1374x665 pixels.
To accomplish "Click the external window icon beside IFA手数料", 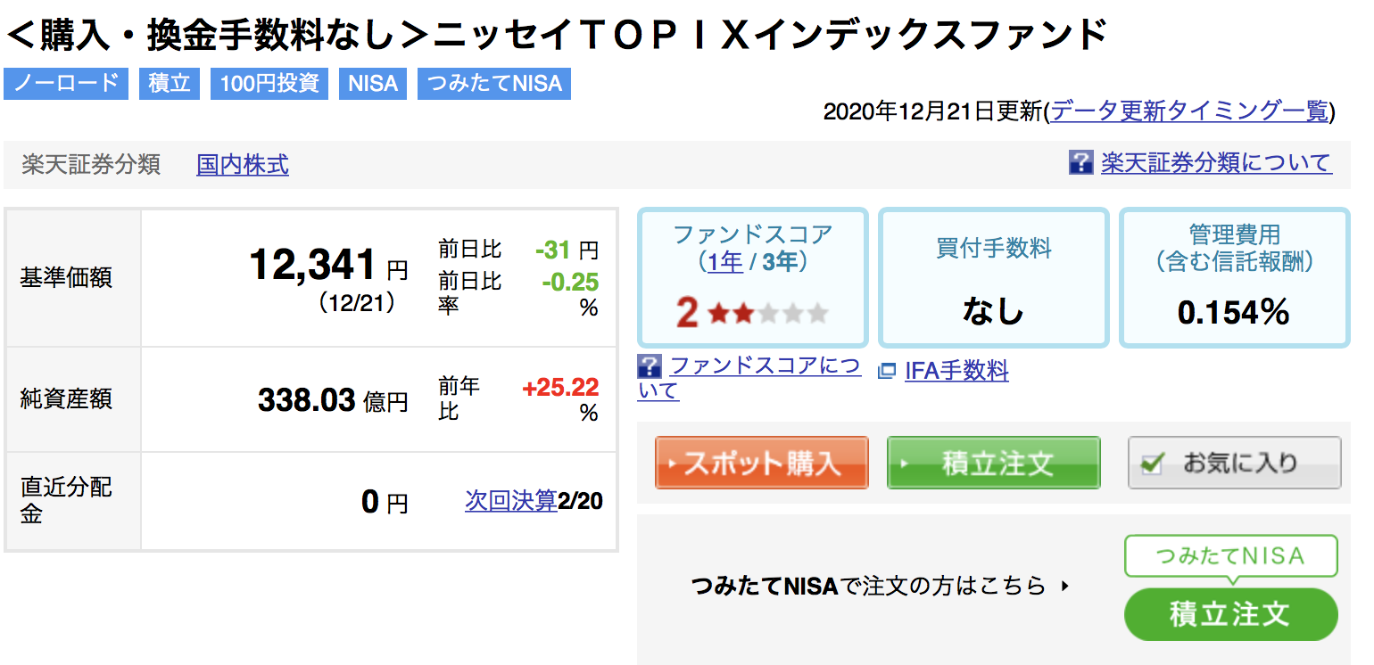I will 886,371.
